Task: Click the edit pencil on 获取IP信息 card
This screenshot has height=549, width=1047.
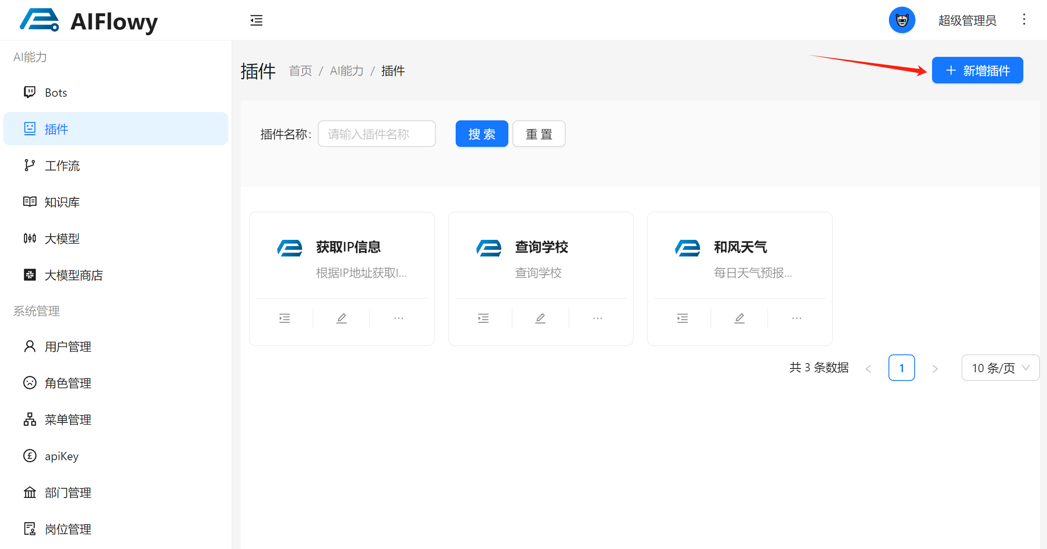Action: pyautogui.click(x=341, y=318)
